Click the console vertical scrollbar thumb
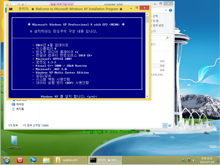Screen dimensions: 220x165 (x=147, y=19)
